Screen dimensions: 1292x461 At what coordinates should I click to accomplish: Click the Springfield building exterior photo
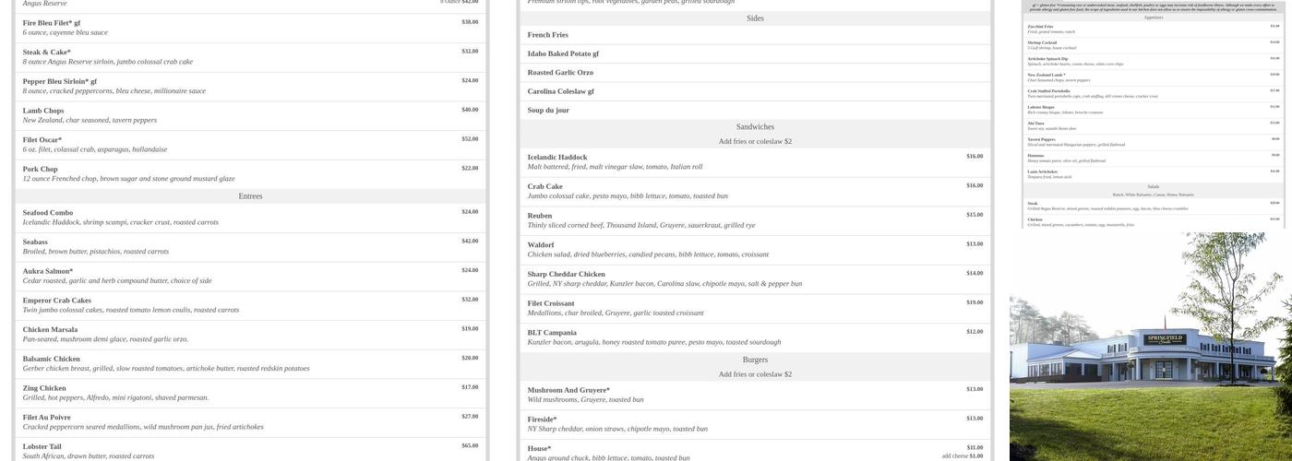pos(1151,347)
